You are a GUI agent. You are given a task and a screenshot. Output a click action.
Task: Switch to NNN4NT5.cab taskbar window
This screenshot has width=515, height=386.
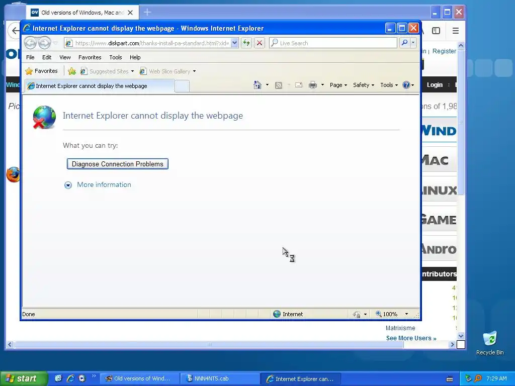tap(220, 378)
